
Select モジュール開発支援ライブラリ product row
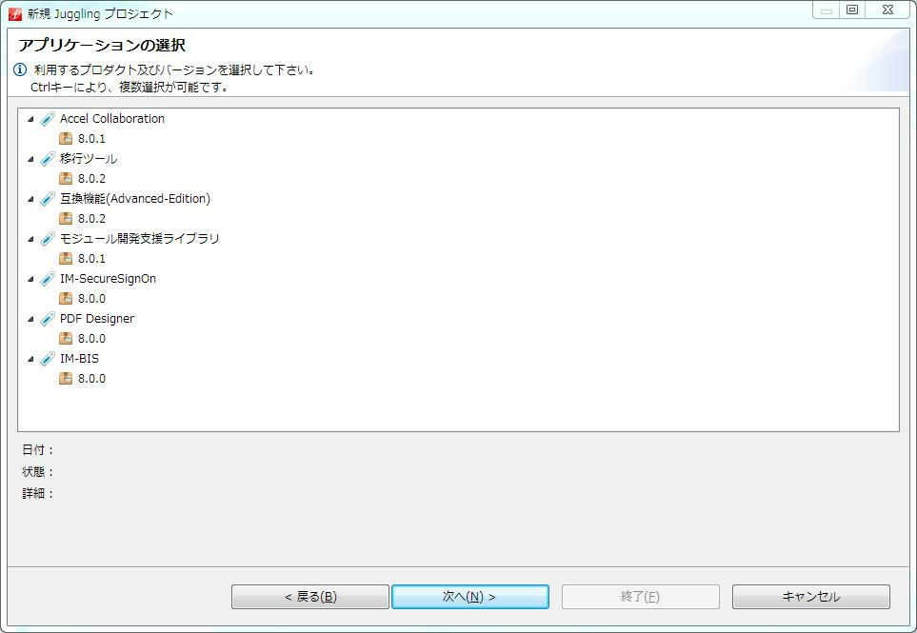[x=140, y=239]
